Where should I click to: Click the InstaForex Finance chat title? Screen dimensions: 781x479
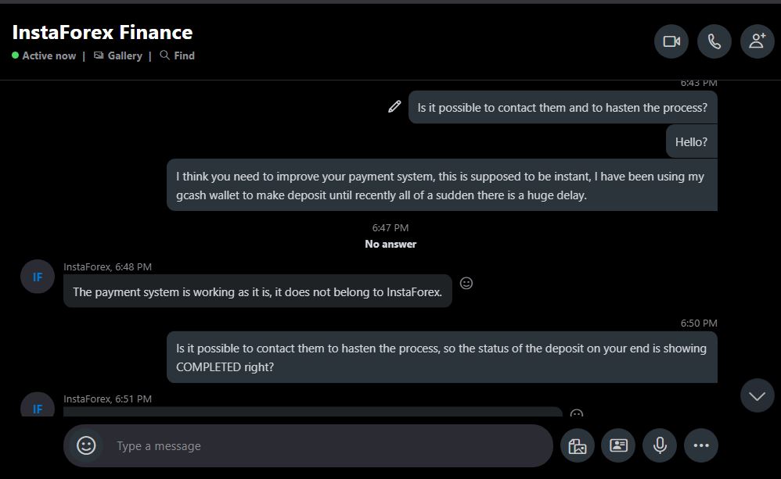click(x=103, y=32)
